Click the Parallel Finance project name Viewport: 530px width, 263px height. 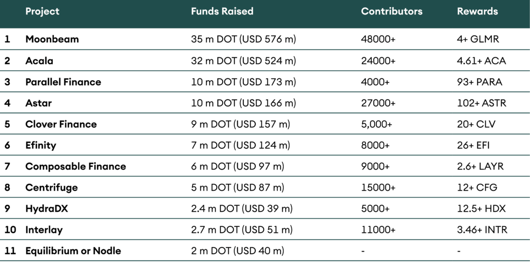click(x=63, y=82)
